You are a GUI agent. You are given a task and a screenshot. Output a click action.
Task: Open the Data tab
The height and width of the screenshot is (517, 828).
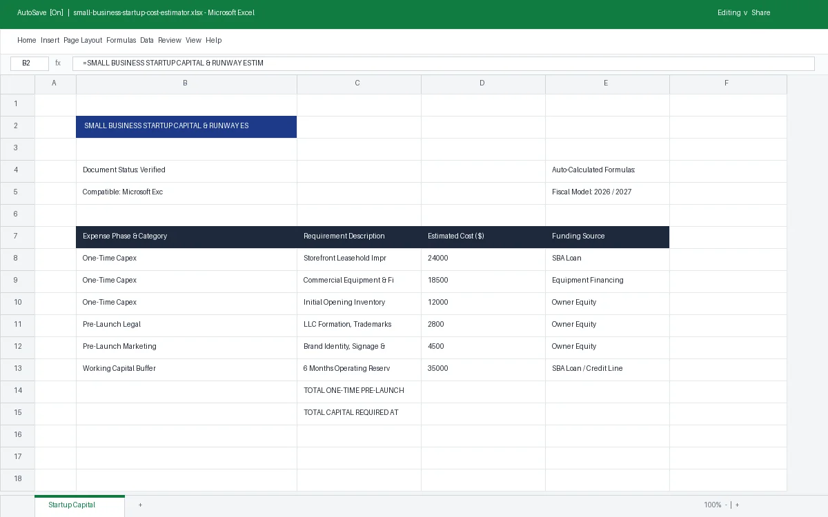[147, 40]
